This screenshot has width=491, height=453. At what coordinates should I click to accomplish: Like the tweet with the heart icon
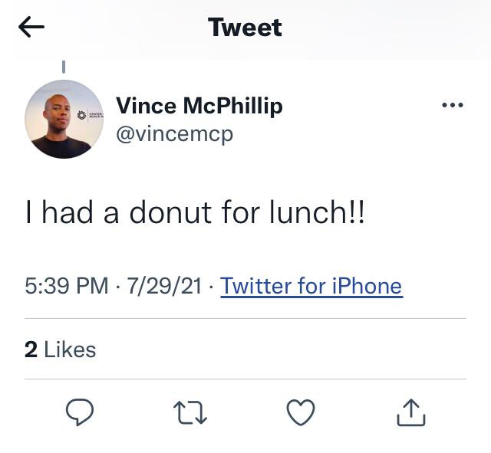click(x=300, y=413)
